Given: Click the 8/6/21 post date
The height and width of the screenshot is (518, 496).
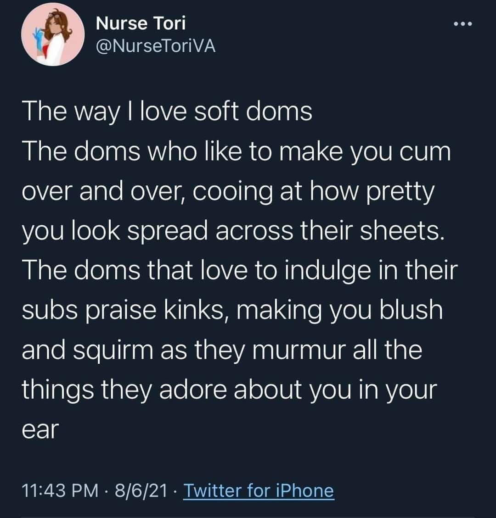Looking at the screenshot, I should (141, 491).
